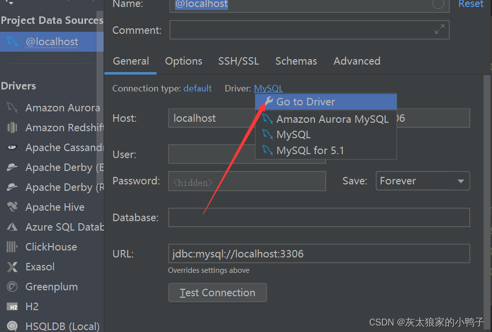Click the Apache Derby (Embedded) icon

pyautogui.click(x=12, y=167)
